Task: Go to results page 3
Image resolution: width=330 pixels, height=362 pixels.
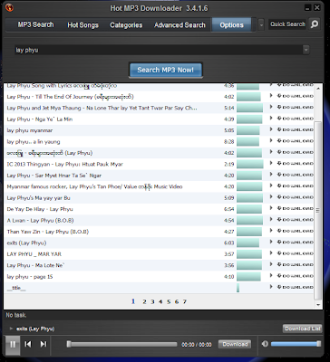Action: [x=152, y=301]
